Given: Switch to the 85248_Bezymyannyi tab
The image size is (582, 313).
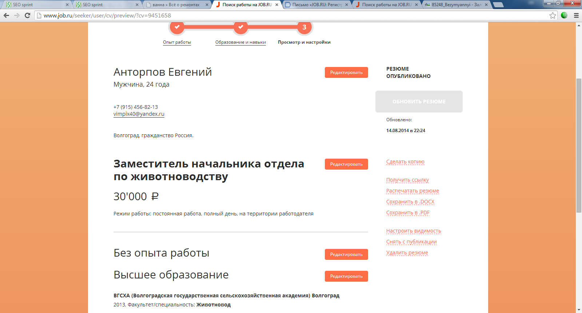Looking at the screenshot, I should (x=456, y=5).
